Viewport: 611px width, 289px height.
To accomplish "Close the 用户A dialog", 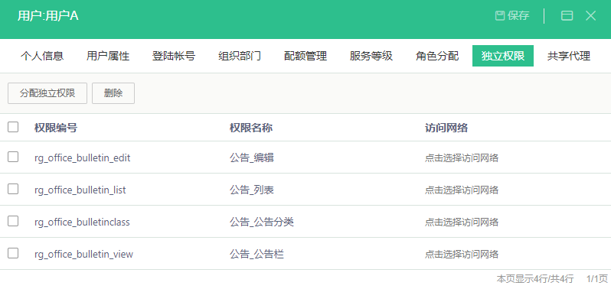I will (591, 15).
